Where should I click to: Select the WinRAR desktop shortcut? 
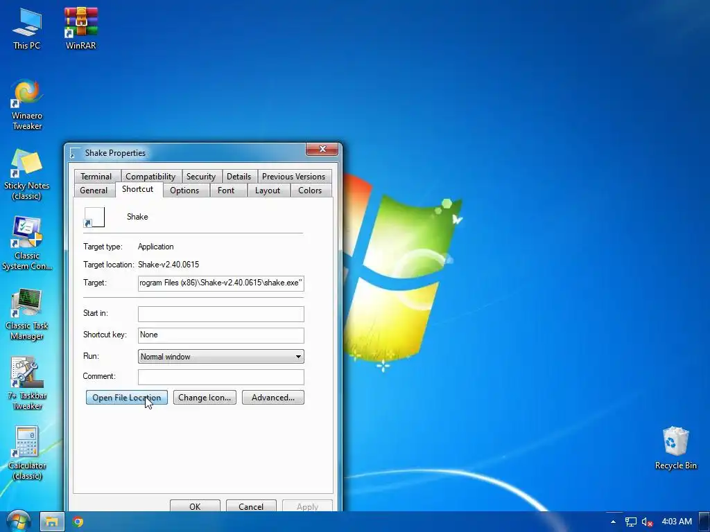click(x=80, y=28)
